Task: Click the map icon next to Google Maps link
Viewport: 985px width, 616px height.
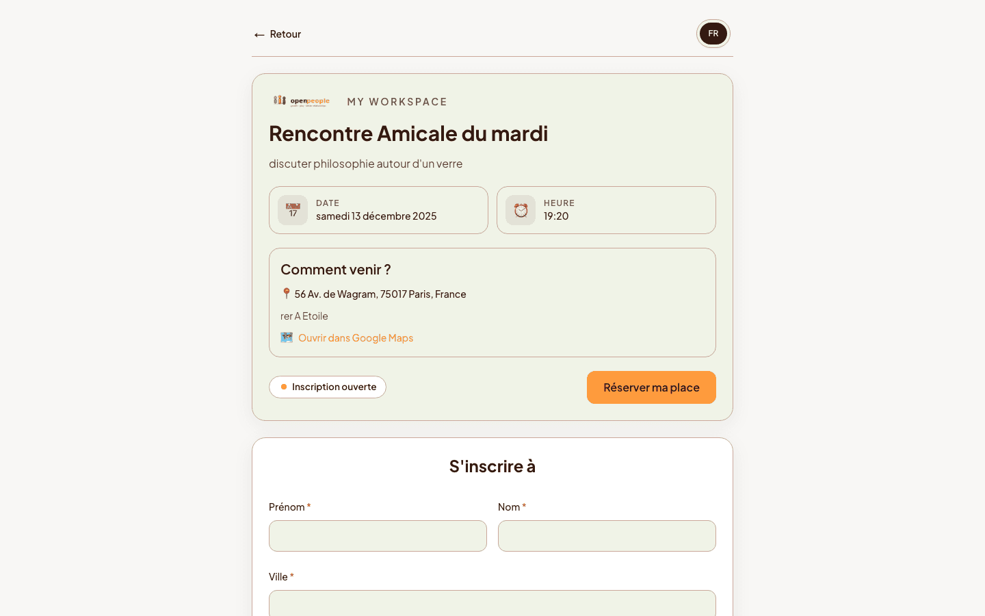Action: pos(287,337)
